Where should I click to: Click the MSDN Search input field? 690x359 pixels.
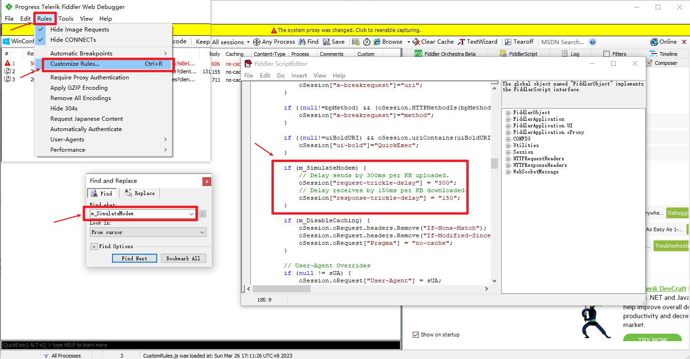click(562, 42)
